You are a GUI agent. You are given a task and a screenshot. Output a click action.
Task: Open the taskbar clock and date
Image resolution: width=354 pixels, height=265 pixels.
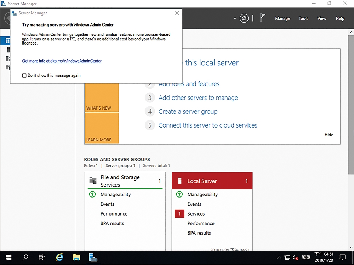tap(324, 257)
